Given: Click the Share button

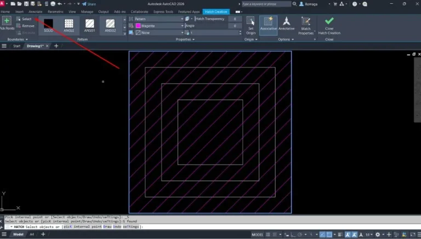Looking at the screenshot, I should (89, 4).
